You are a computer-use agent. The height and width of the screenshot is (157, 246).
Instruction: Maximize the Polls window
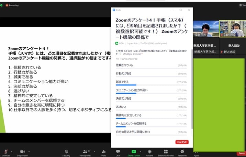point(181,10)
